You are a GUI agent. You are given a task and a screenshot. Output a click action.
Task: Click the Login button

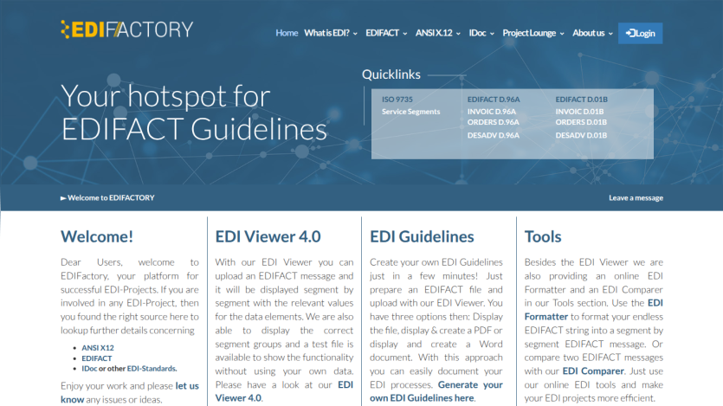tap(640, 33)
